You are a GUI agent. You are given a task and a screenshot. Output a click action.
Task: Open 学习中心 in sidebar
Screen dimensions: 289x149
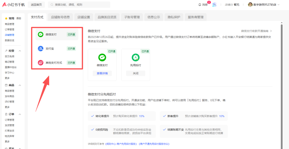[x=10, y=73]
